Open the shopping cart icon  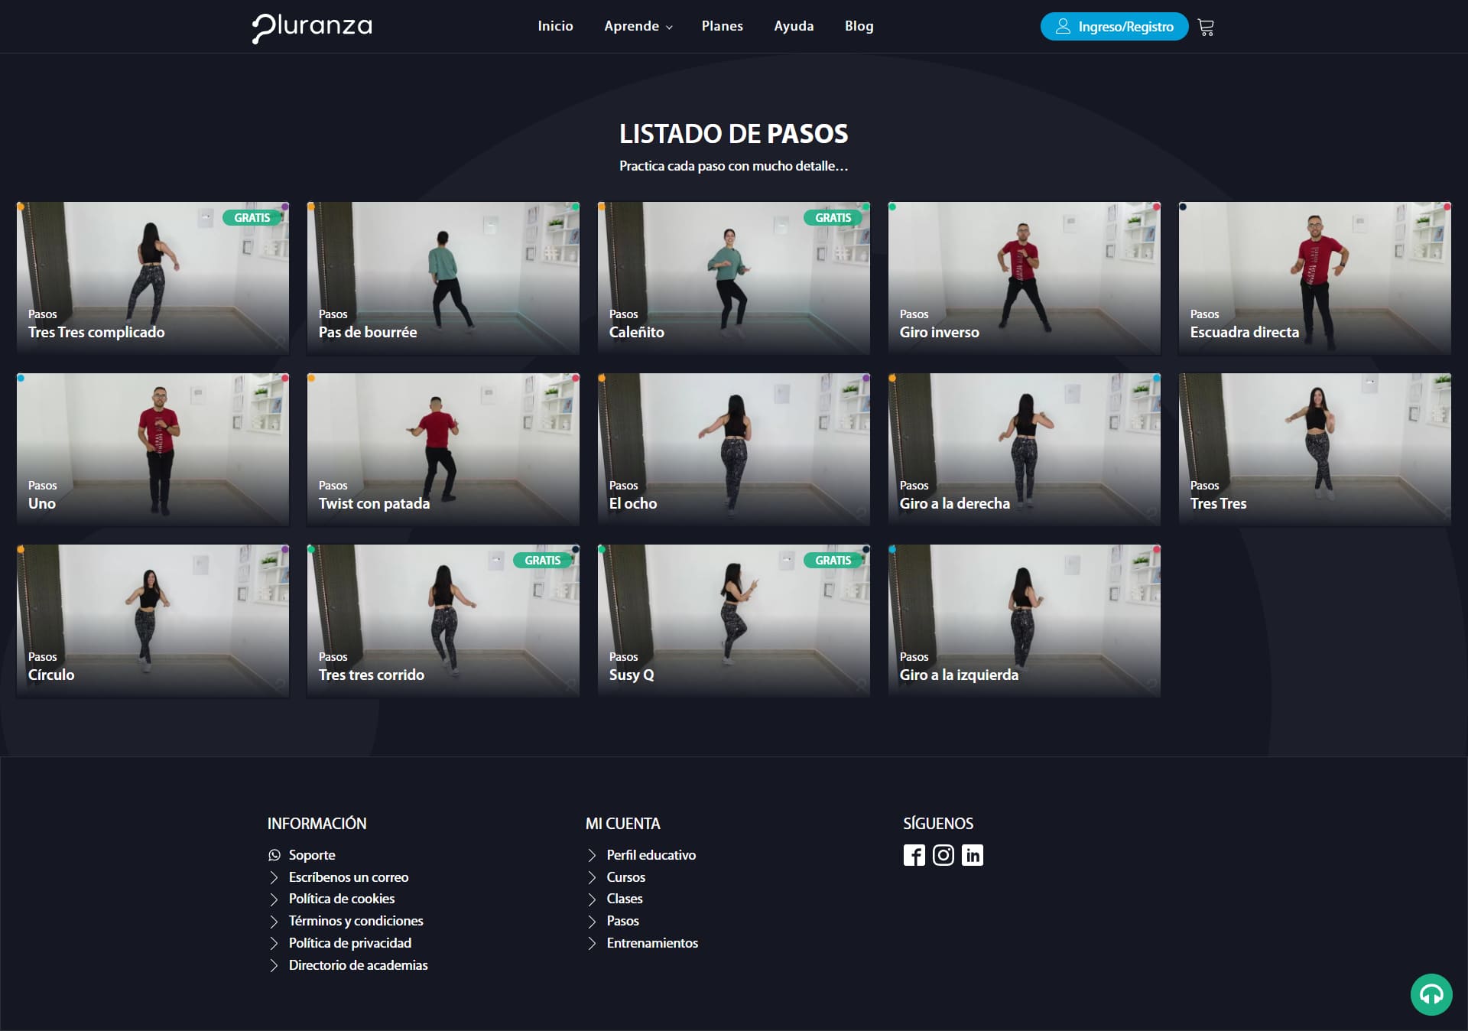[x=1206, y=27]
